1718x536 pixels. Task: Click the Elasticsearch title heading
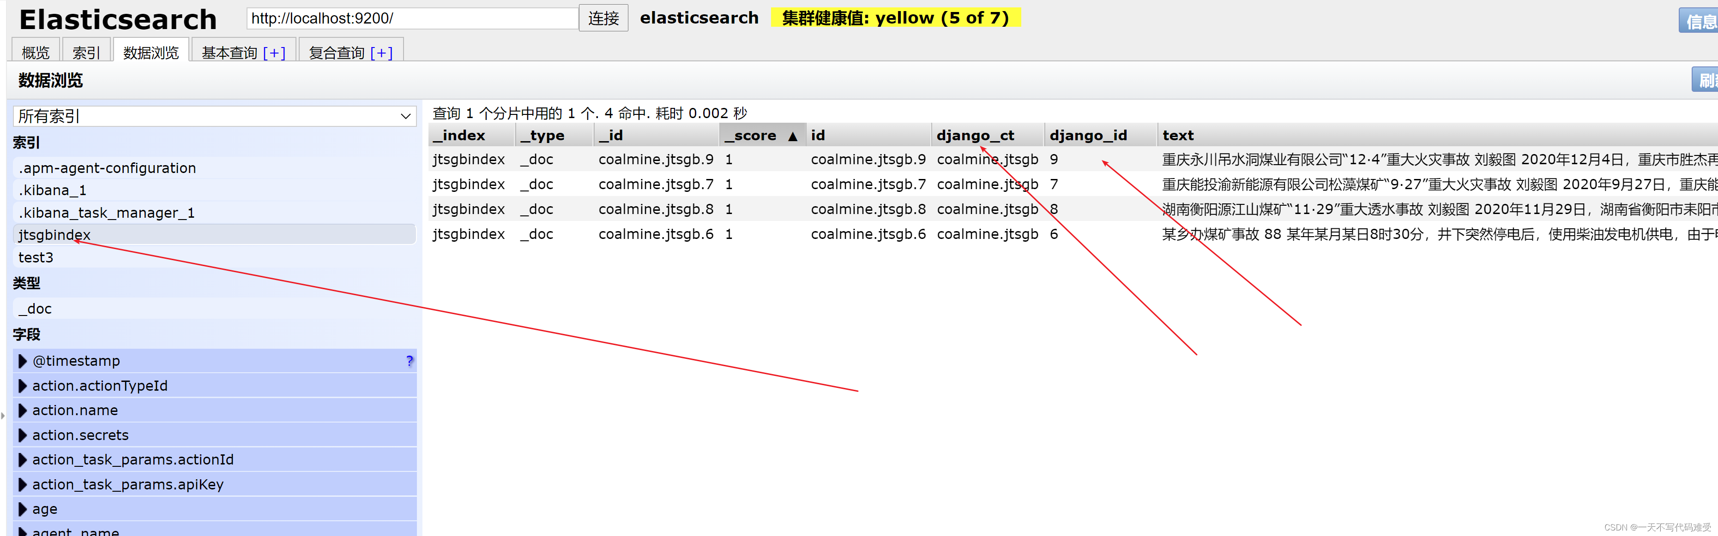coord(118,19)
